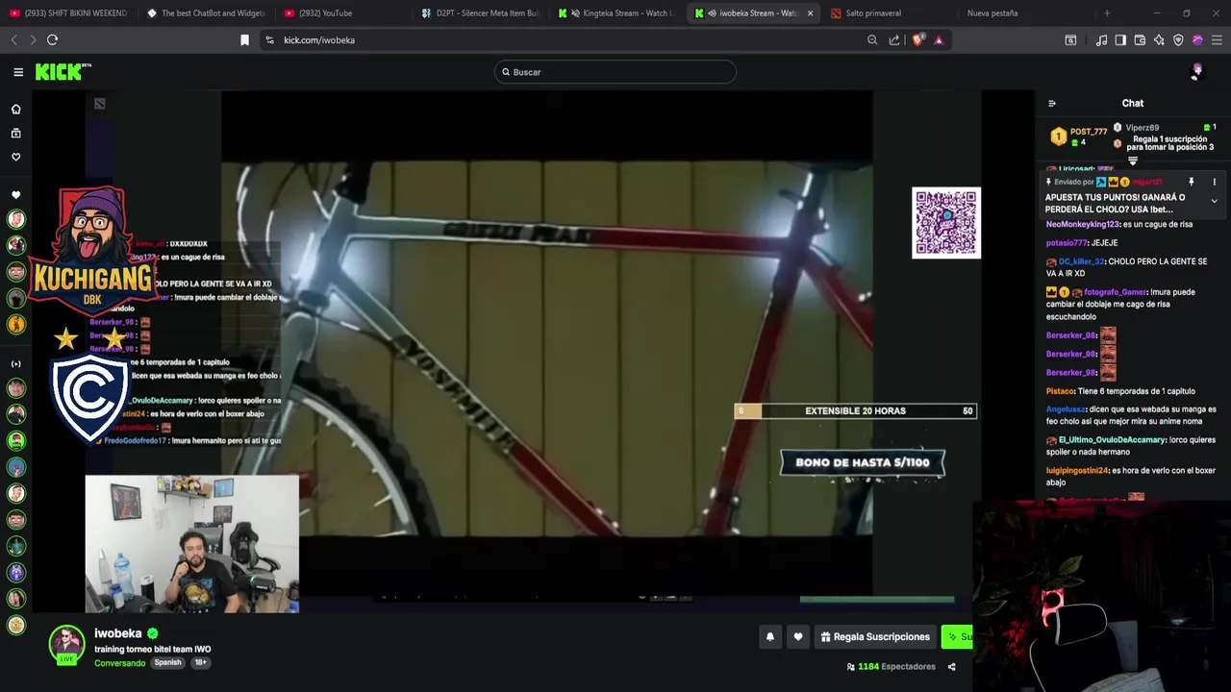Open pinned message options menu

click(1214, 182)
